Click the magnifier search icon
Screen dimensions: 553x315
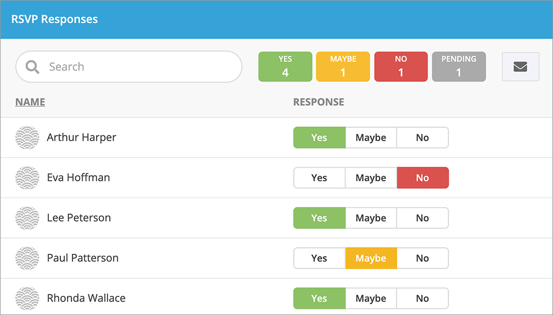32,67
